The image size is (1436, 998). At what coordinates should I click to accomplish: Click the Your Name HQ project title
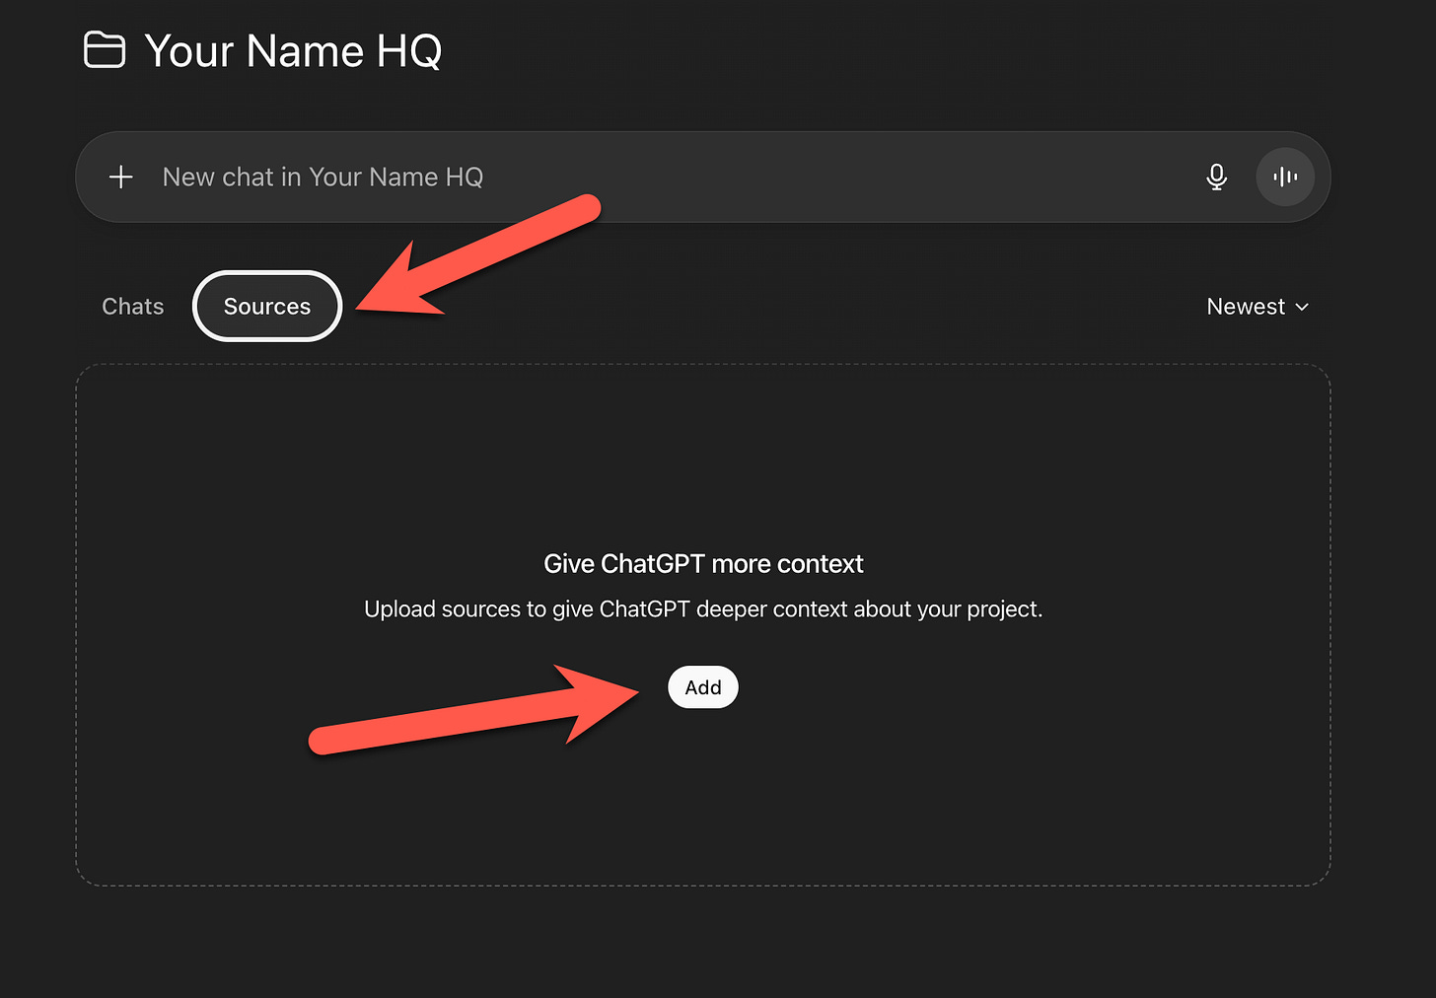coord(293,50)
